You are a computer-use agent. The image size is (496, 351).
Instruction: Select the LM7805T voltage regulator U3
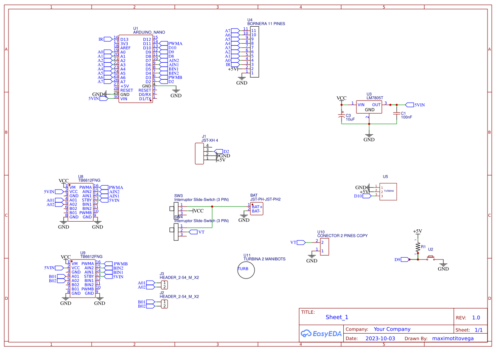(368, 106)
